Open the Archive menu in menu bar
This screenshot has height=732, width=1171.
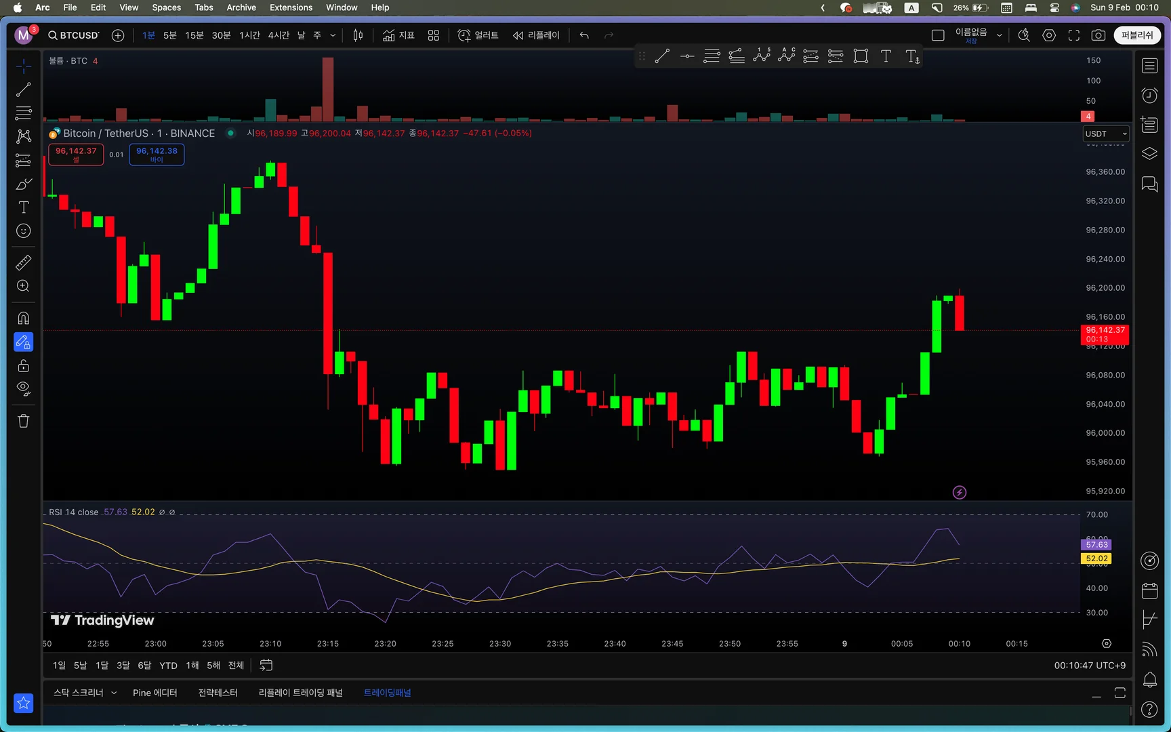[x=241, y=7]
